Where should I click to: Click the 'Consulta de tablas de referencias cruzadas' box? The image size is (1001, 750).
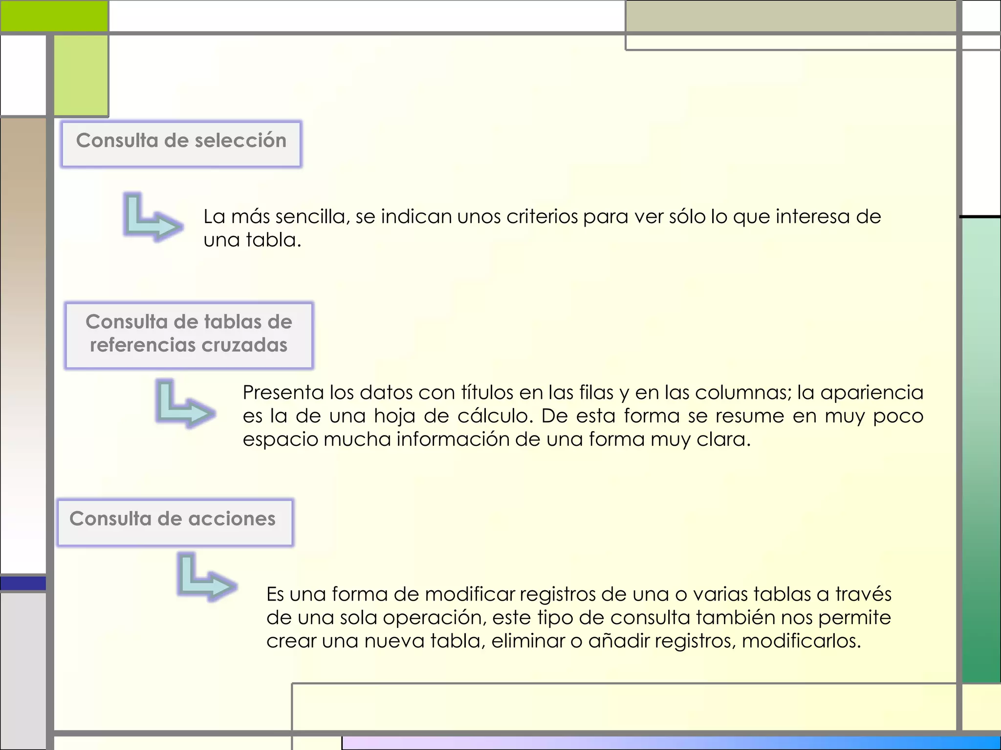tap(189, 335)
